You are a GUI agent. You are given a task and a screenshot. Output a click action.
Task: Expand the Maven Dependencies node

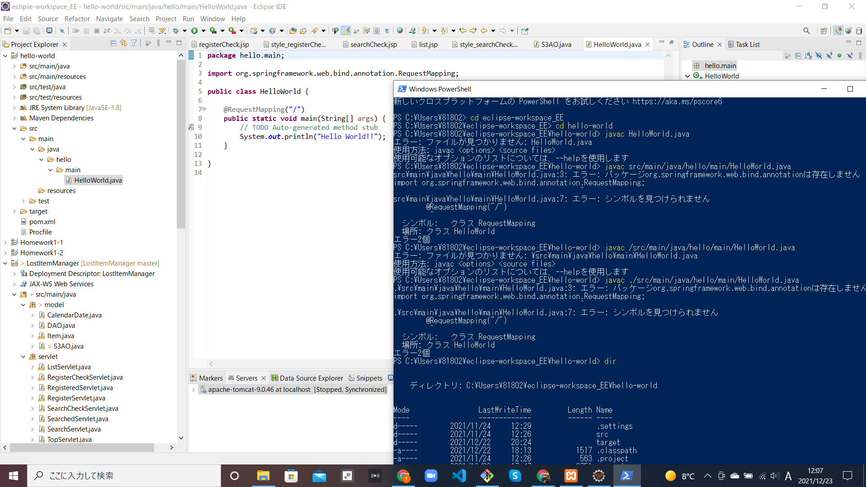[14, 118]
